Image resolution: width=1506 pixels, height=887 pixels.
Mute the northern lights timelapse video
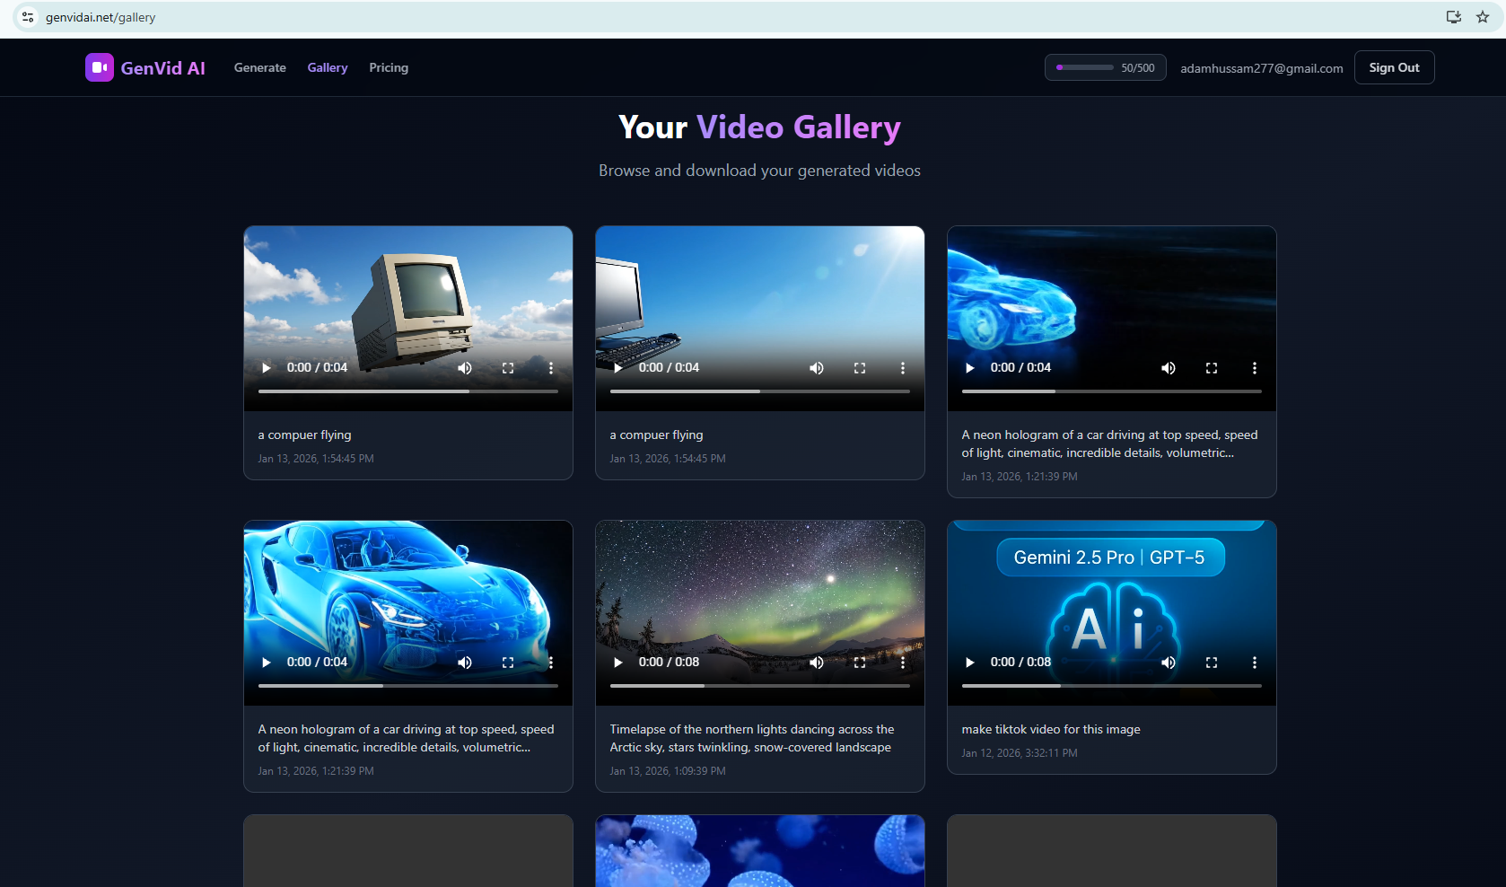[817, 662]
